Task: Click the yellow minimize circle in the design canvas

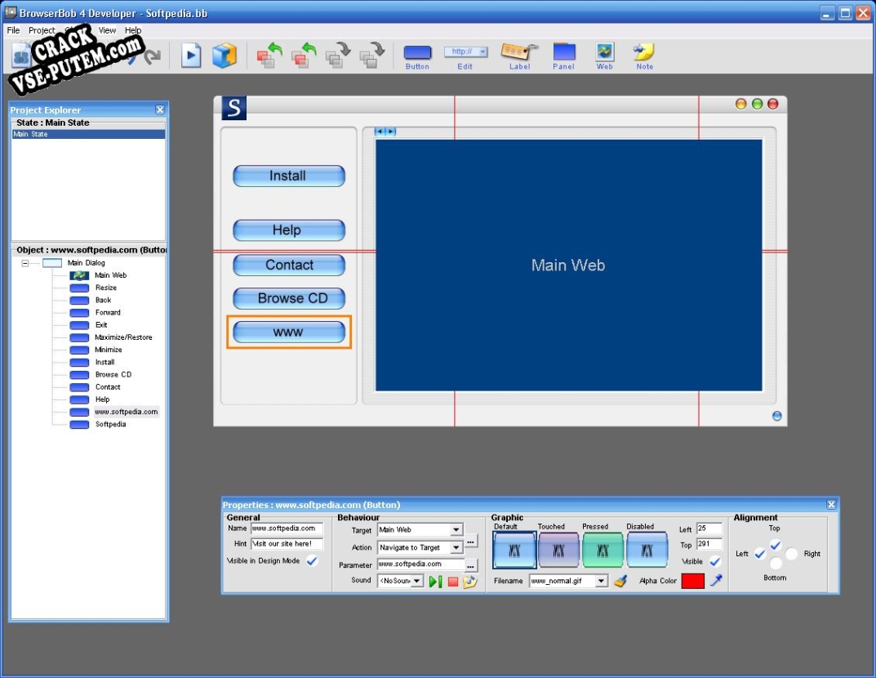Action: (740, 104)
